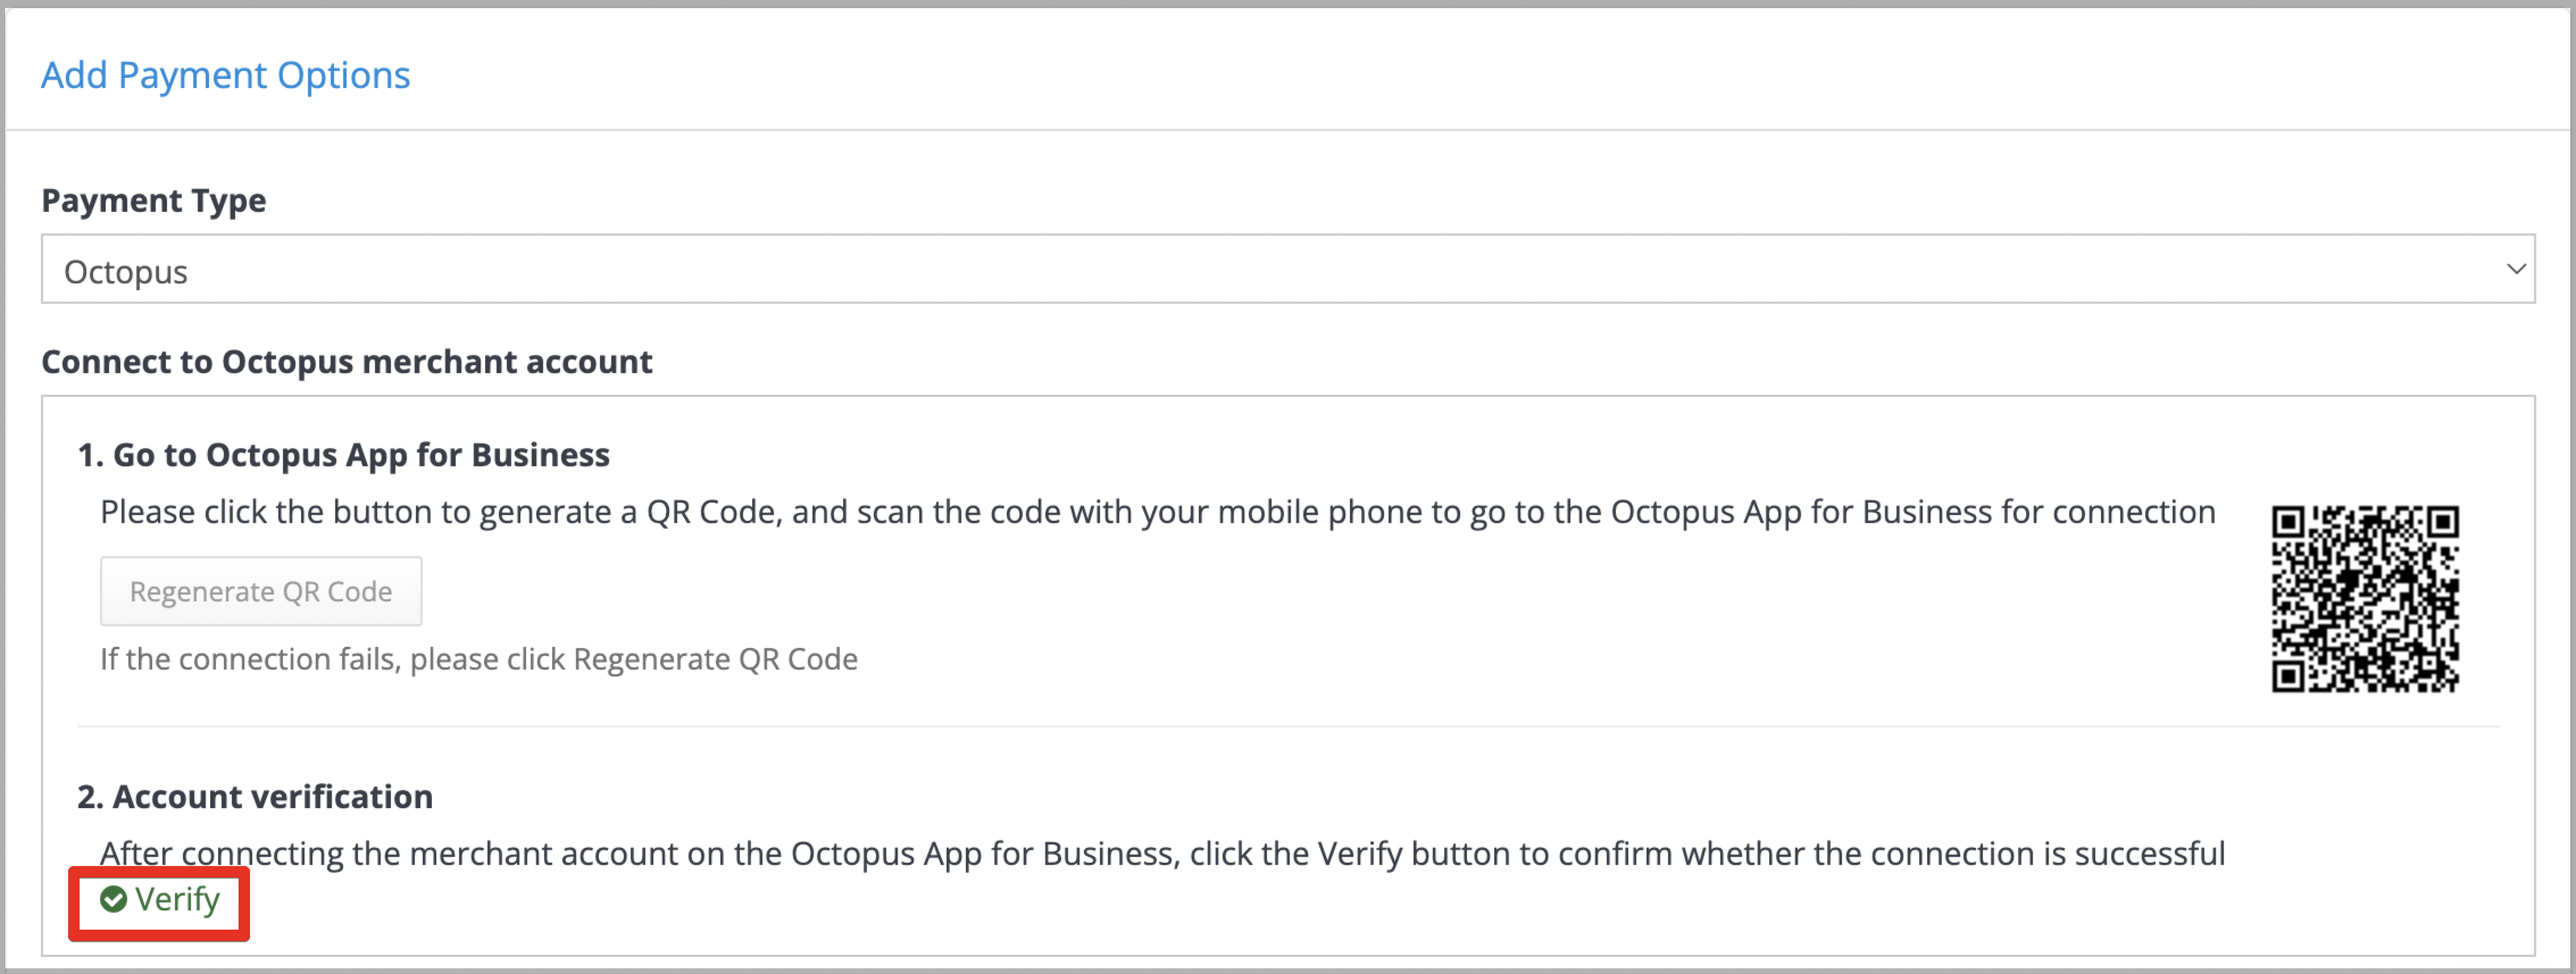Click the verification instruction sentence
The width and height of the screenshot is (2576, 974).
1163,854
